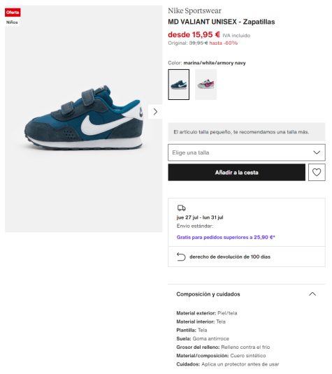This screenshot has width=332, height=374.
Task: Select the navy blue shoe color
Action: point(179,85)
